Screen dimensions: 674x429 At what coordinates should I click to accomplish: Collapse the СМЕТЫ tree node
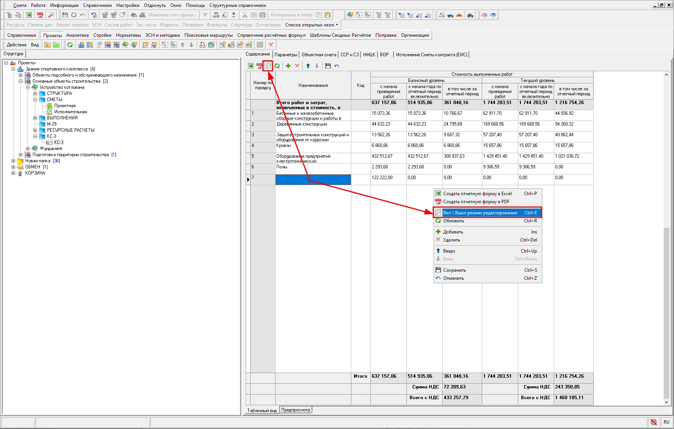point(35,100)
